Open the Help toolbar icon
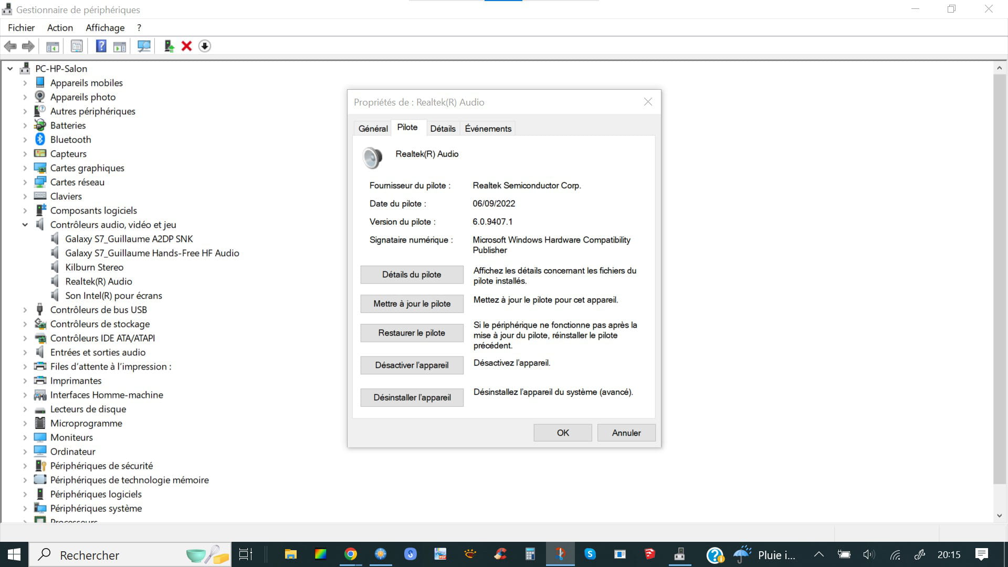The image size is (1008, 567). click(101, 46)
